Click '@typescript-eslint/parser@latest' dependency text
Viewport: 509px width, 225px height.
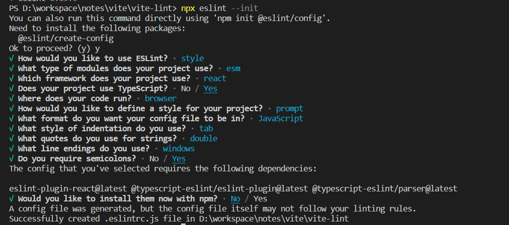385,189
